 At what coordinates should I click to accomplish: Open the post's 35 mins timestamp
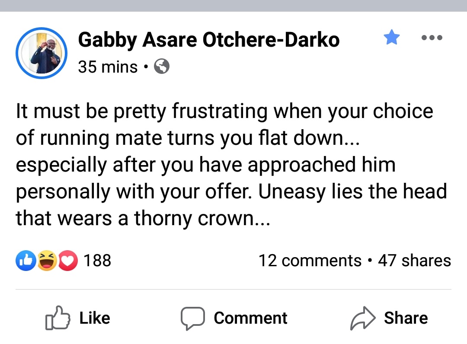tap(108, 67)
